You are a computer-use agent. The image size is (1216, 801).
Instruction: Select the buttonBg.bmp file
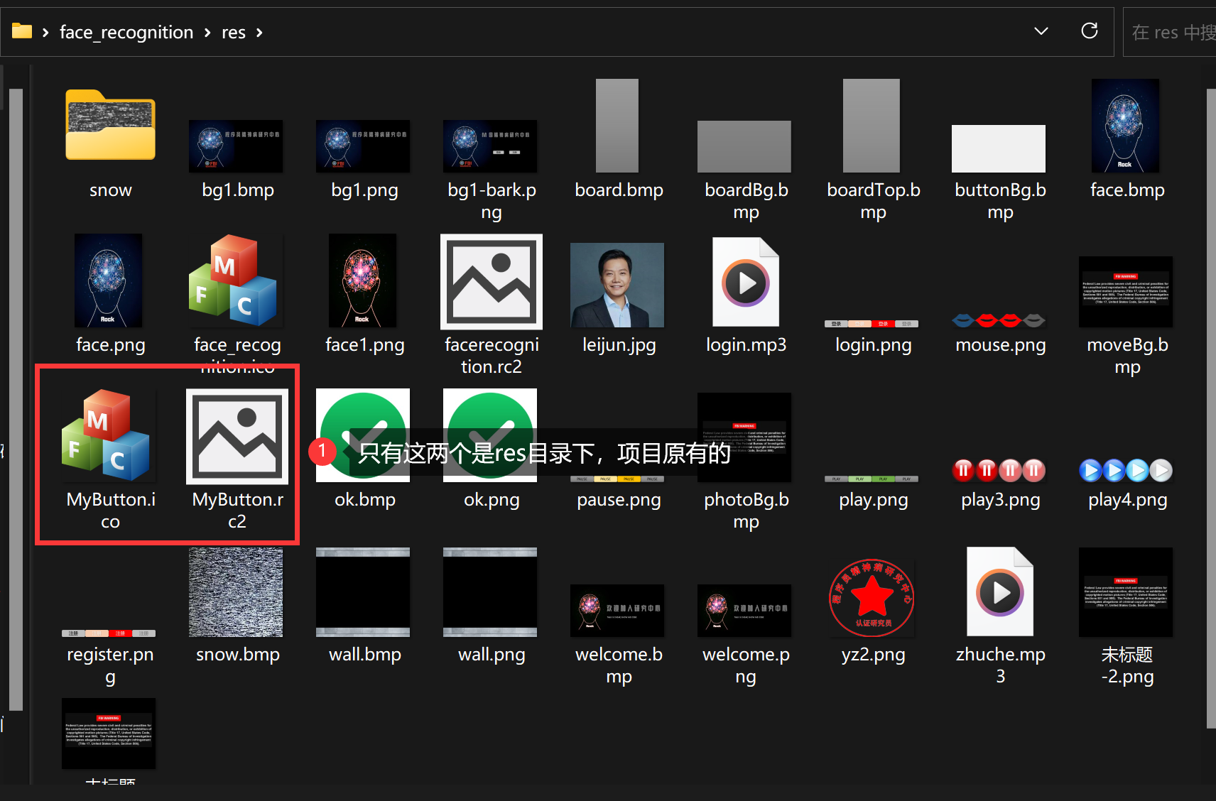coord(999,149)
